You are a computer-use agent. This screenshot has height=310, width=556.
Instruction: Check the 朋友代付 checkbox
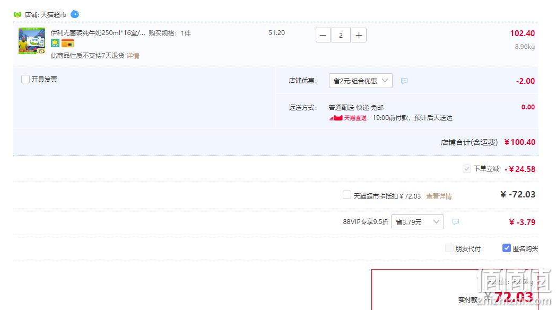coord(449,248)
